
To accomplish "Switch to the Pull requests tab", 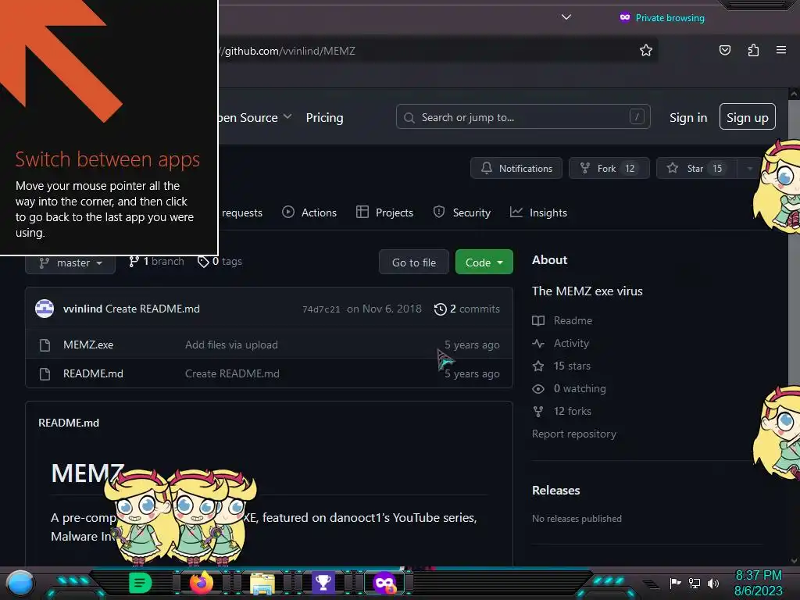I will coord(241,212).
